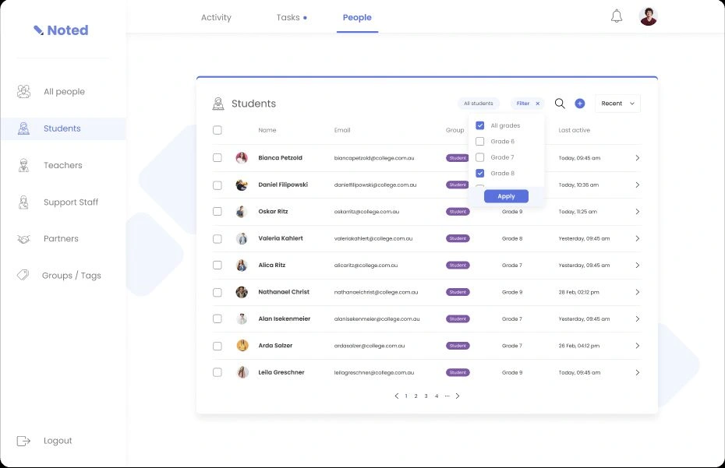Viewport: 725px width, 468px height.
Task: Add a new student with plus icon
Action: (580, 104)
